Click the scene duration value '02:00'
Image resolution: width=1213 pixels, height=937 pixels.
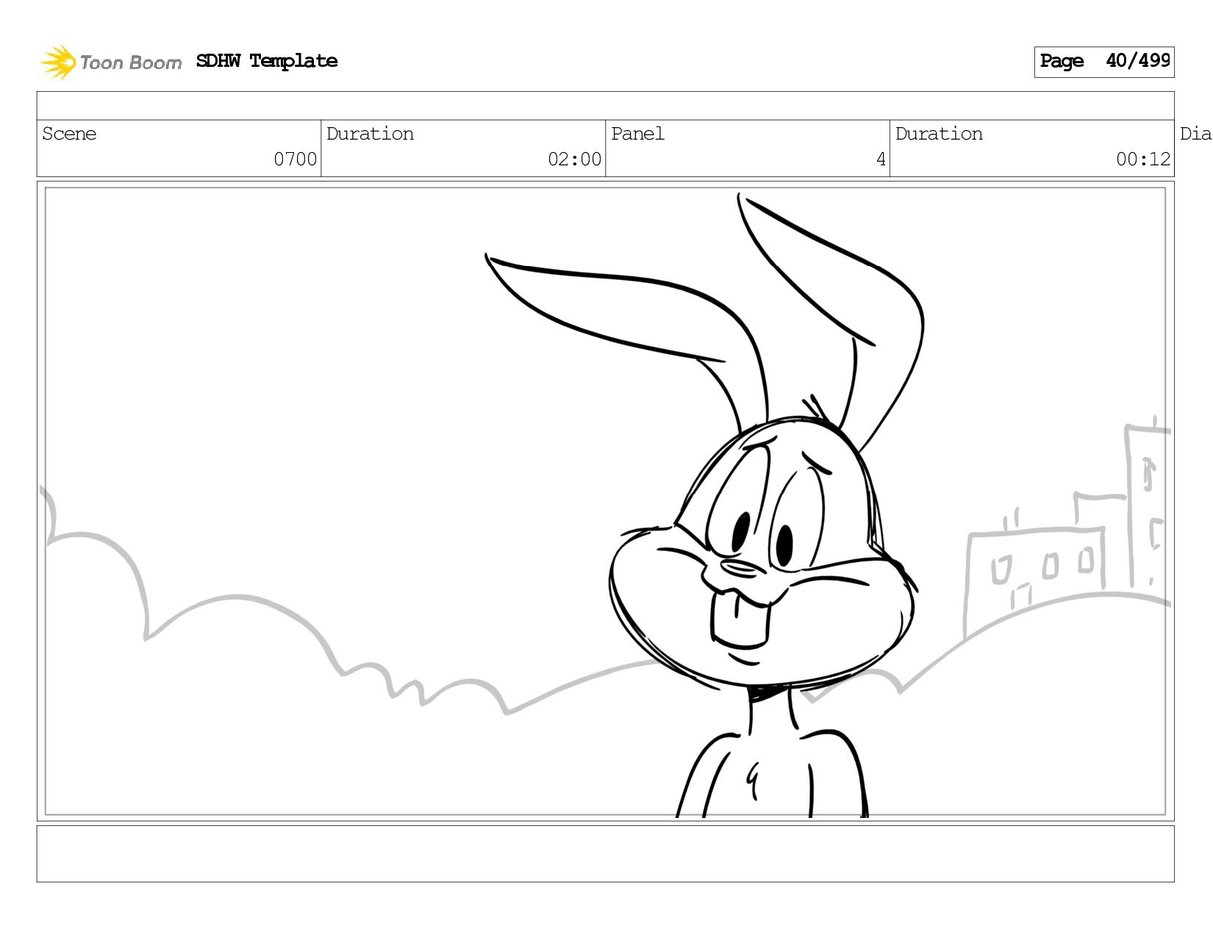click(x=574, y=159)
